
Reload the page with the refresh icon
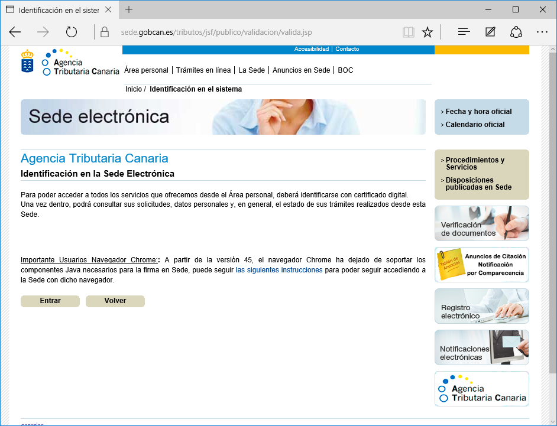coord(72,32)
